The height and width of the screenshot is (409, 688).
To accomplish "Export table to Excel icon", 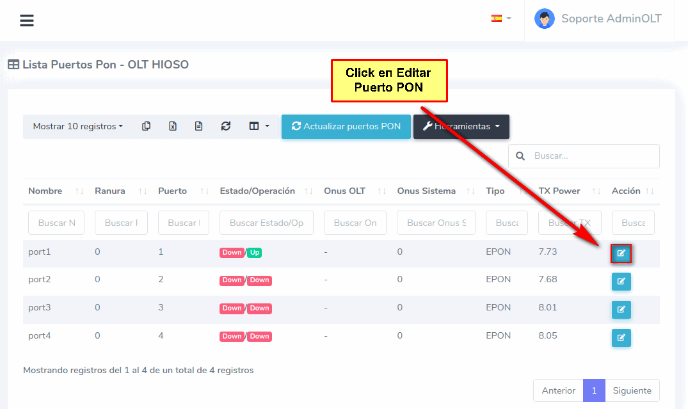I will click(172, 127).
